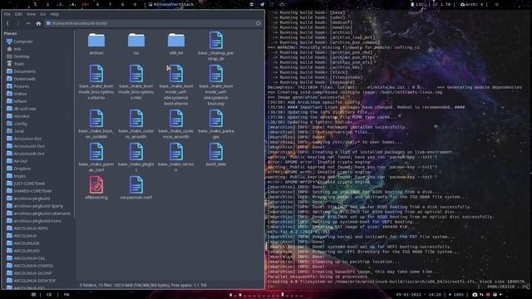Viewport: 532px width, 299px height.
Task: Select base._make_custom_airootfs file
Action: (136, 124)
